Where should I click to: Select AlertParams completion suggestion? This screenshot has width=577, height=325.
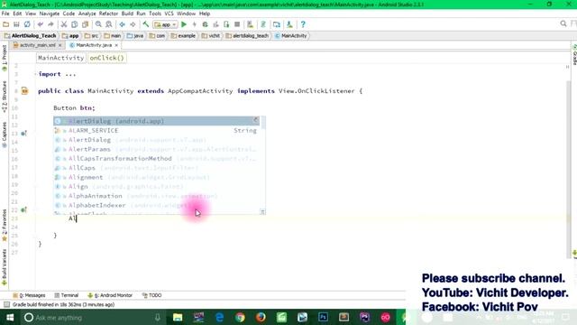tap(156, 149)
